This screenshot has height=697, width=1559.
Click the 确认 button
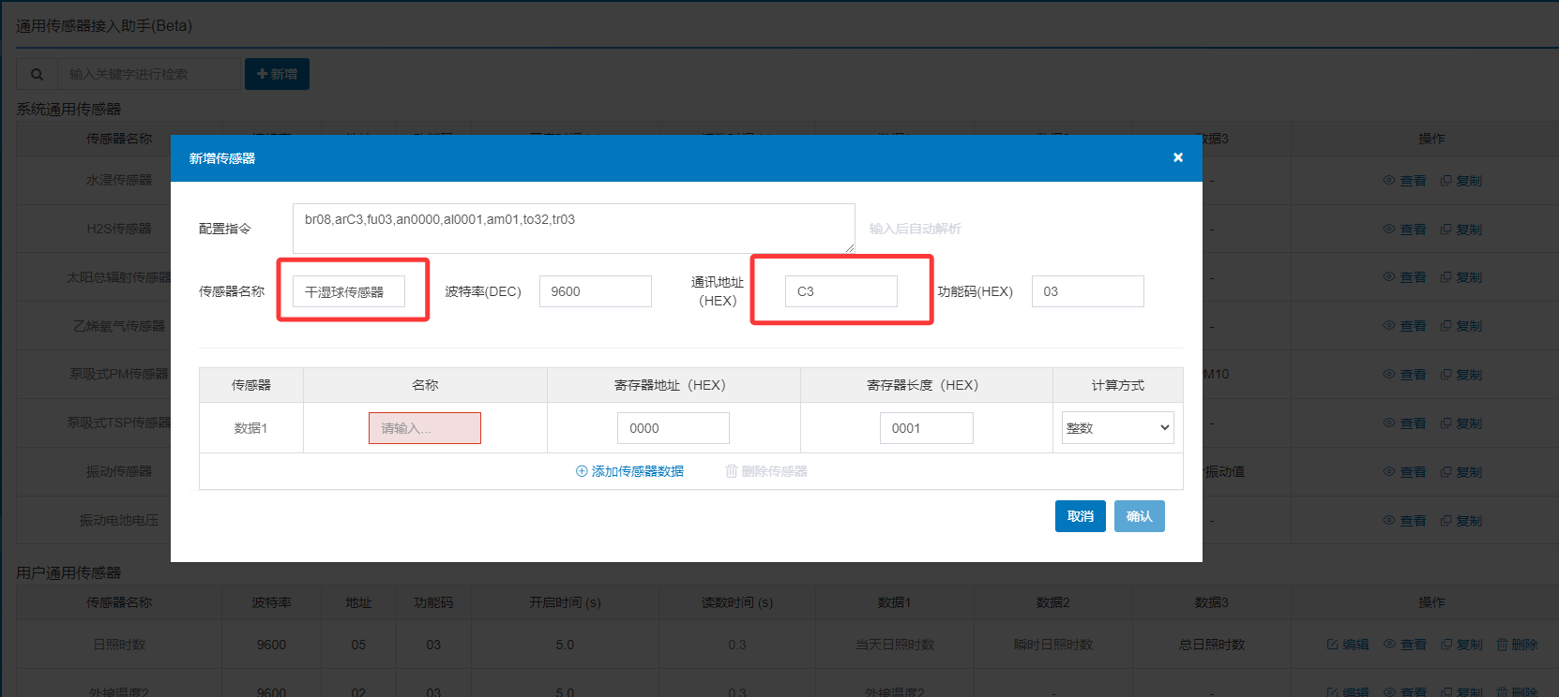pyautogui.click(x=1140, y=516)
